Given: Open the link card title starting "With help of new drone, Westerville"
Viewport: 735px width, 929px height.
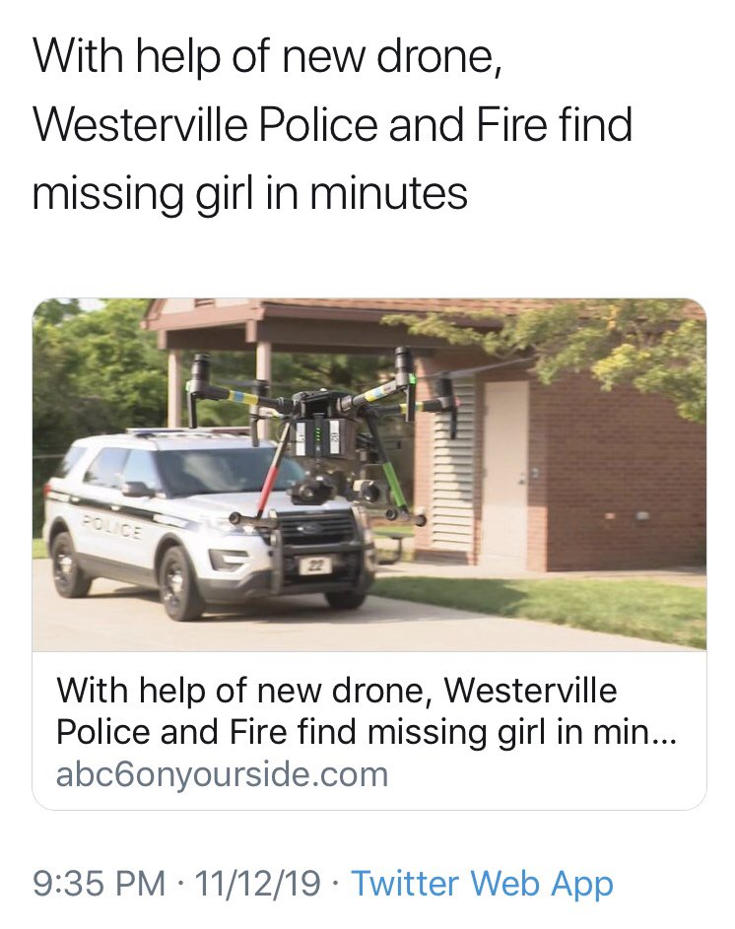Looking at the screenshot, I should (337, 691).
